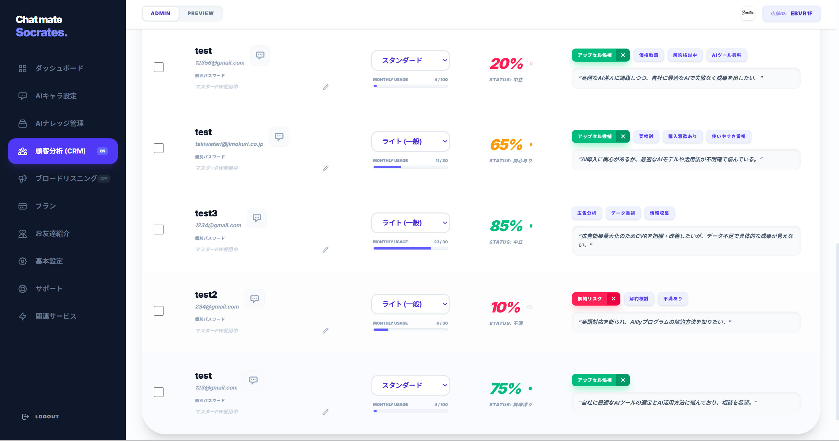Image resolution: width=839 pixels, height=441 pixels.
Task: Click the monthly usage bar for test3
Action: pos(411,249)
